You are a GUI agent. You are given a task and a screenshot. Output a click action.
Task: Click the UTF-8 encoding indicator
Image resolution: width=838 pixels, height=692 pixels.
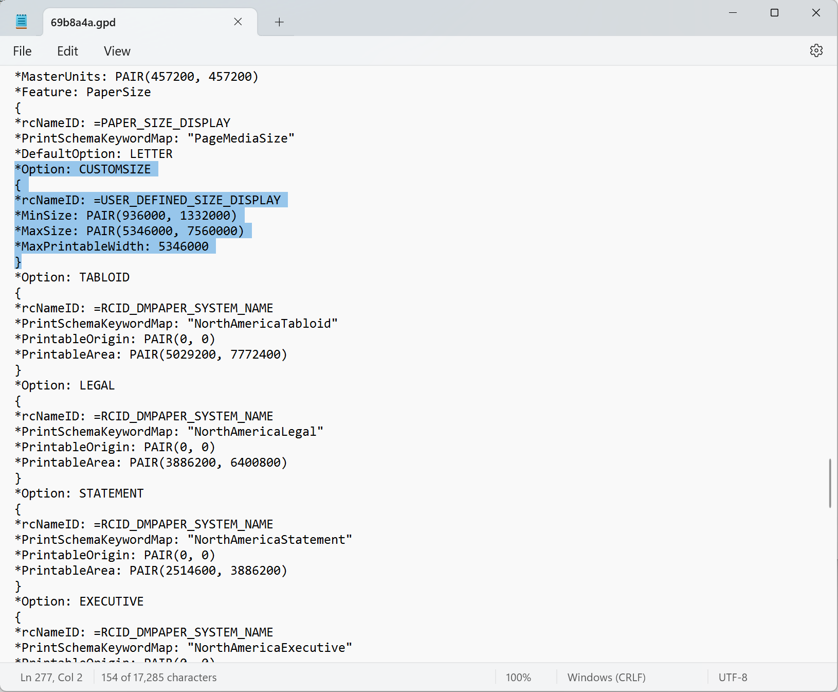[733, 677]
